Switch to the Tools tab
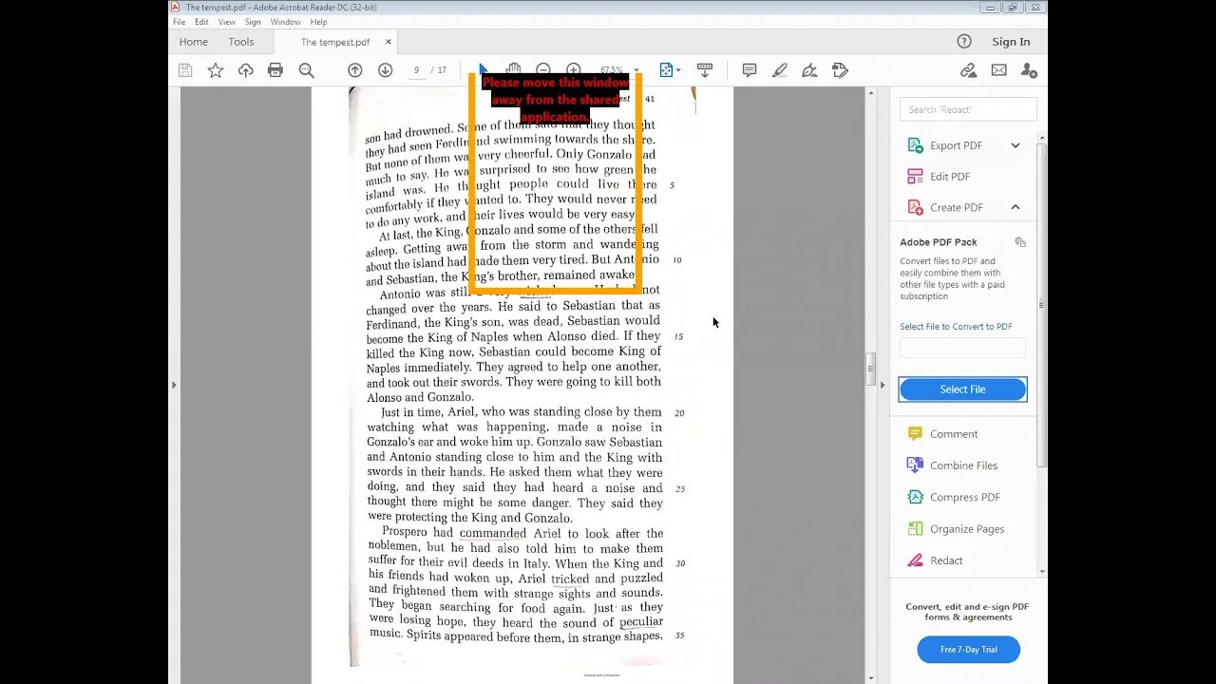The width and height of the screenshot is (1216, 684). (241, 42)
